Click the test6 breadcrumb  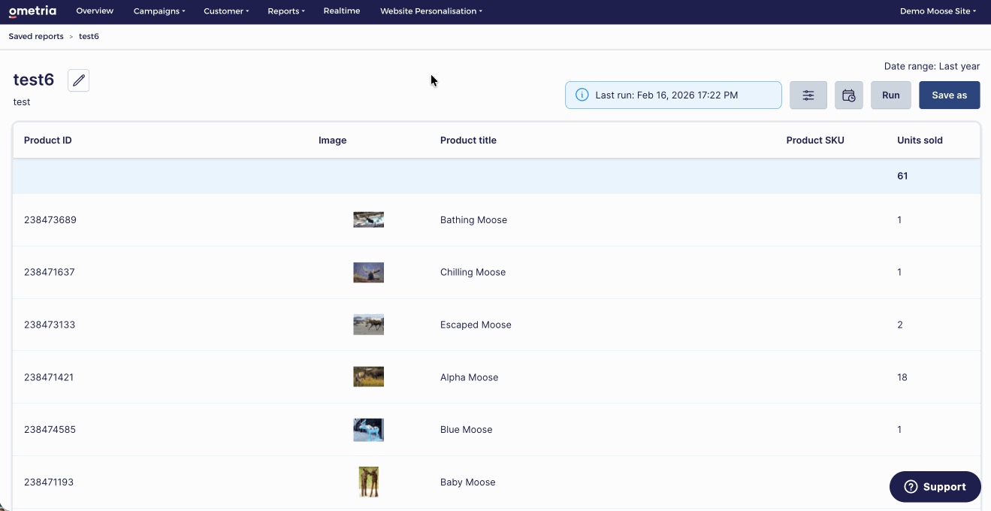click(x=89, y=37)
